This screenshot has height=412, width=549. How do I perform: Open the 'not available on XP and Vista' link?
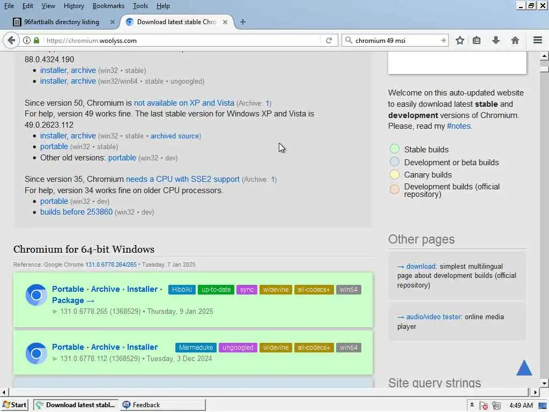coord(184,103)
